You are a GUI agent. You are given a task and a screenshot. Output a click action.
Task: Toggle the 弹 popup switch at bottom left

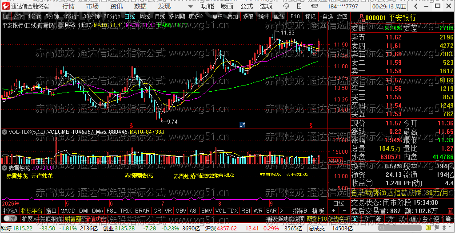pos(10,219)
